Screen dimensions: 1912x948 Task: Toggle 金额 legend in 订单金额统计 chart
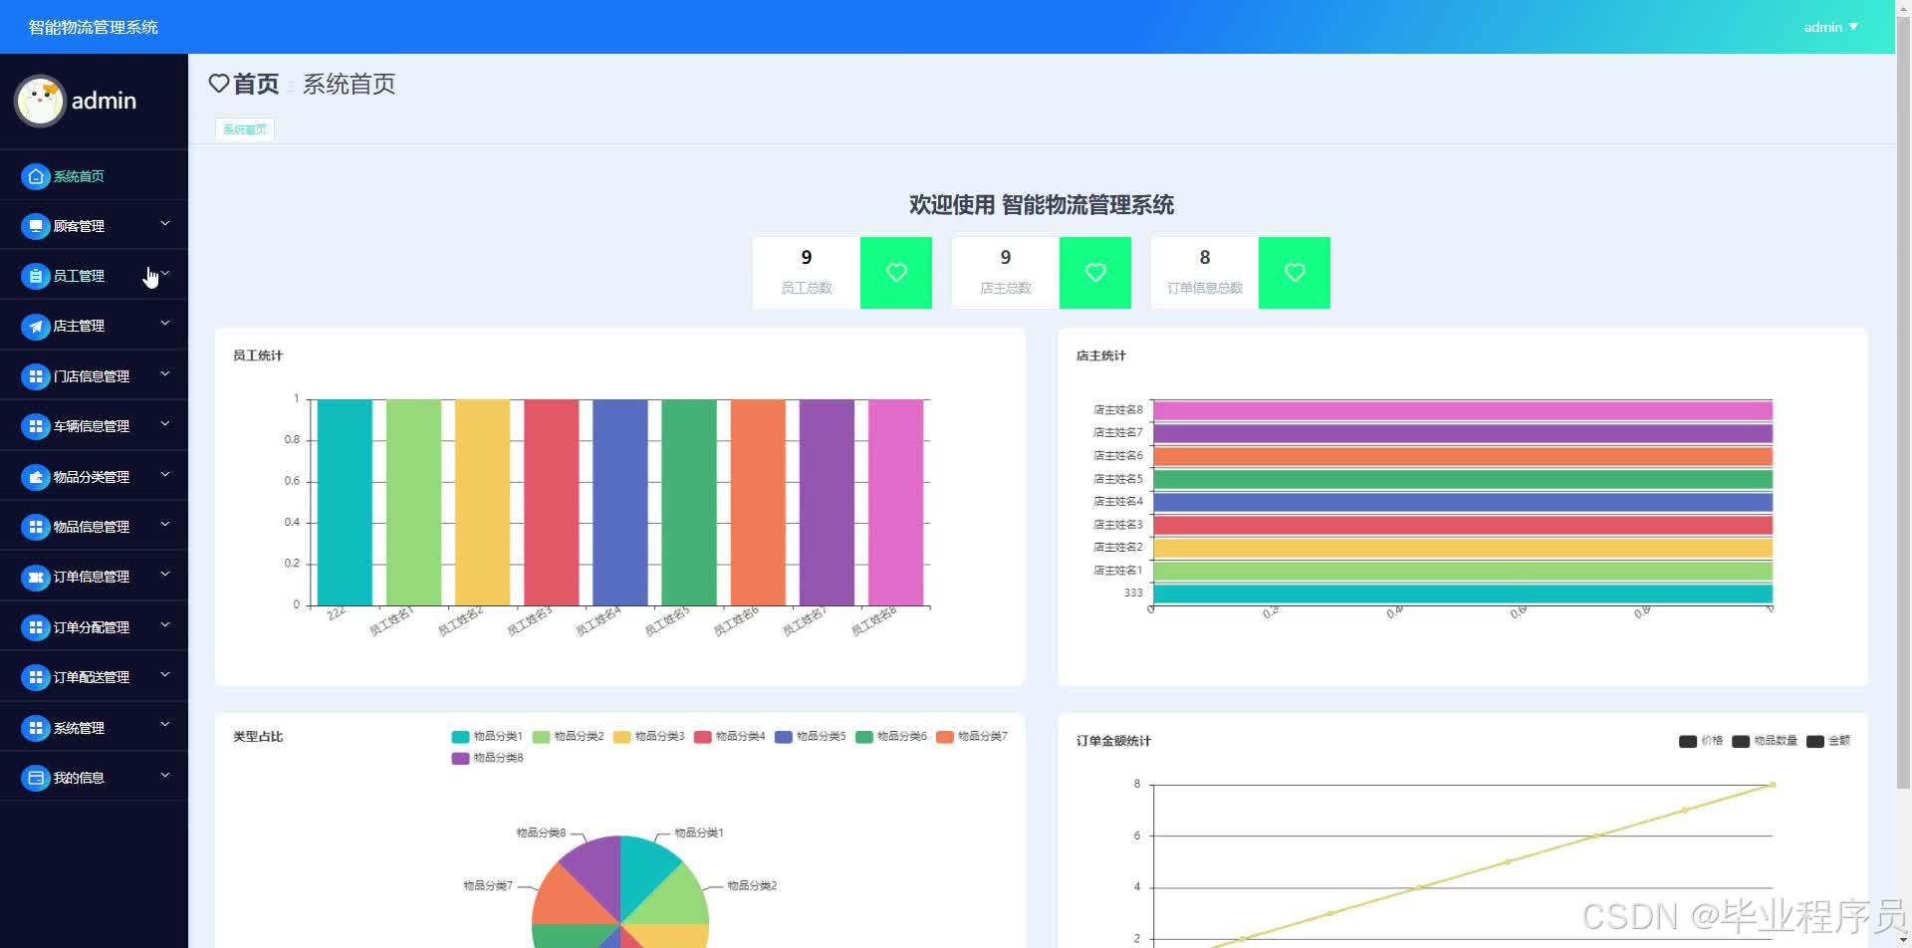point(1828,741)
